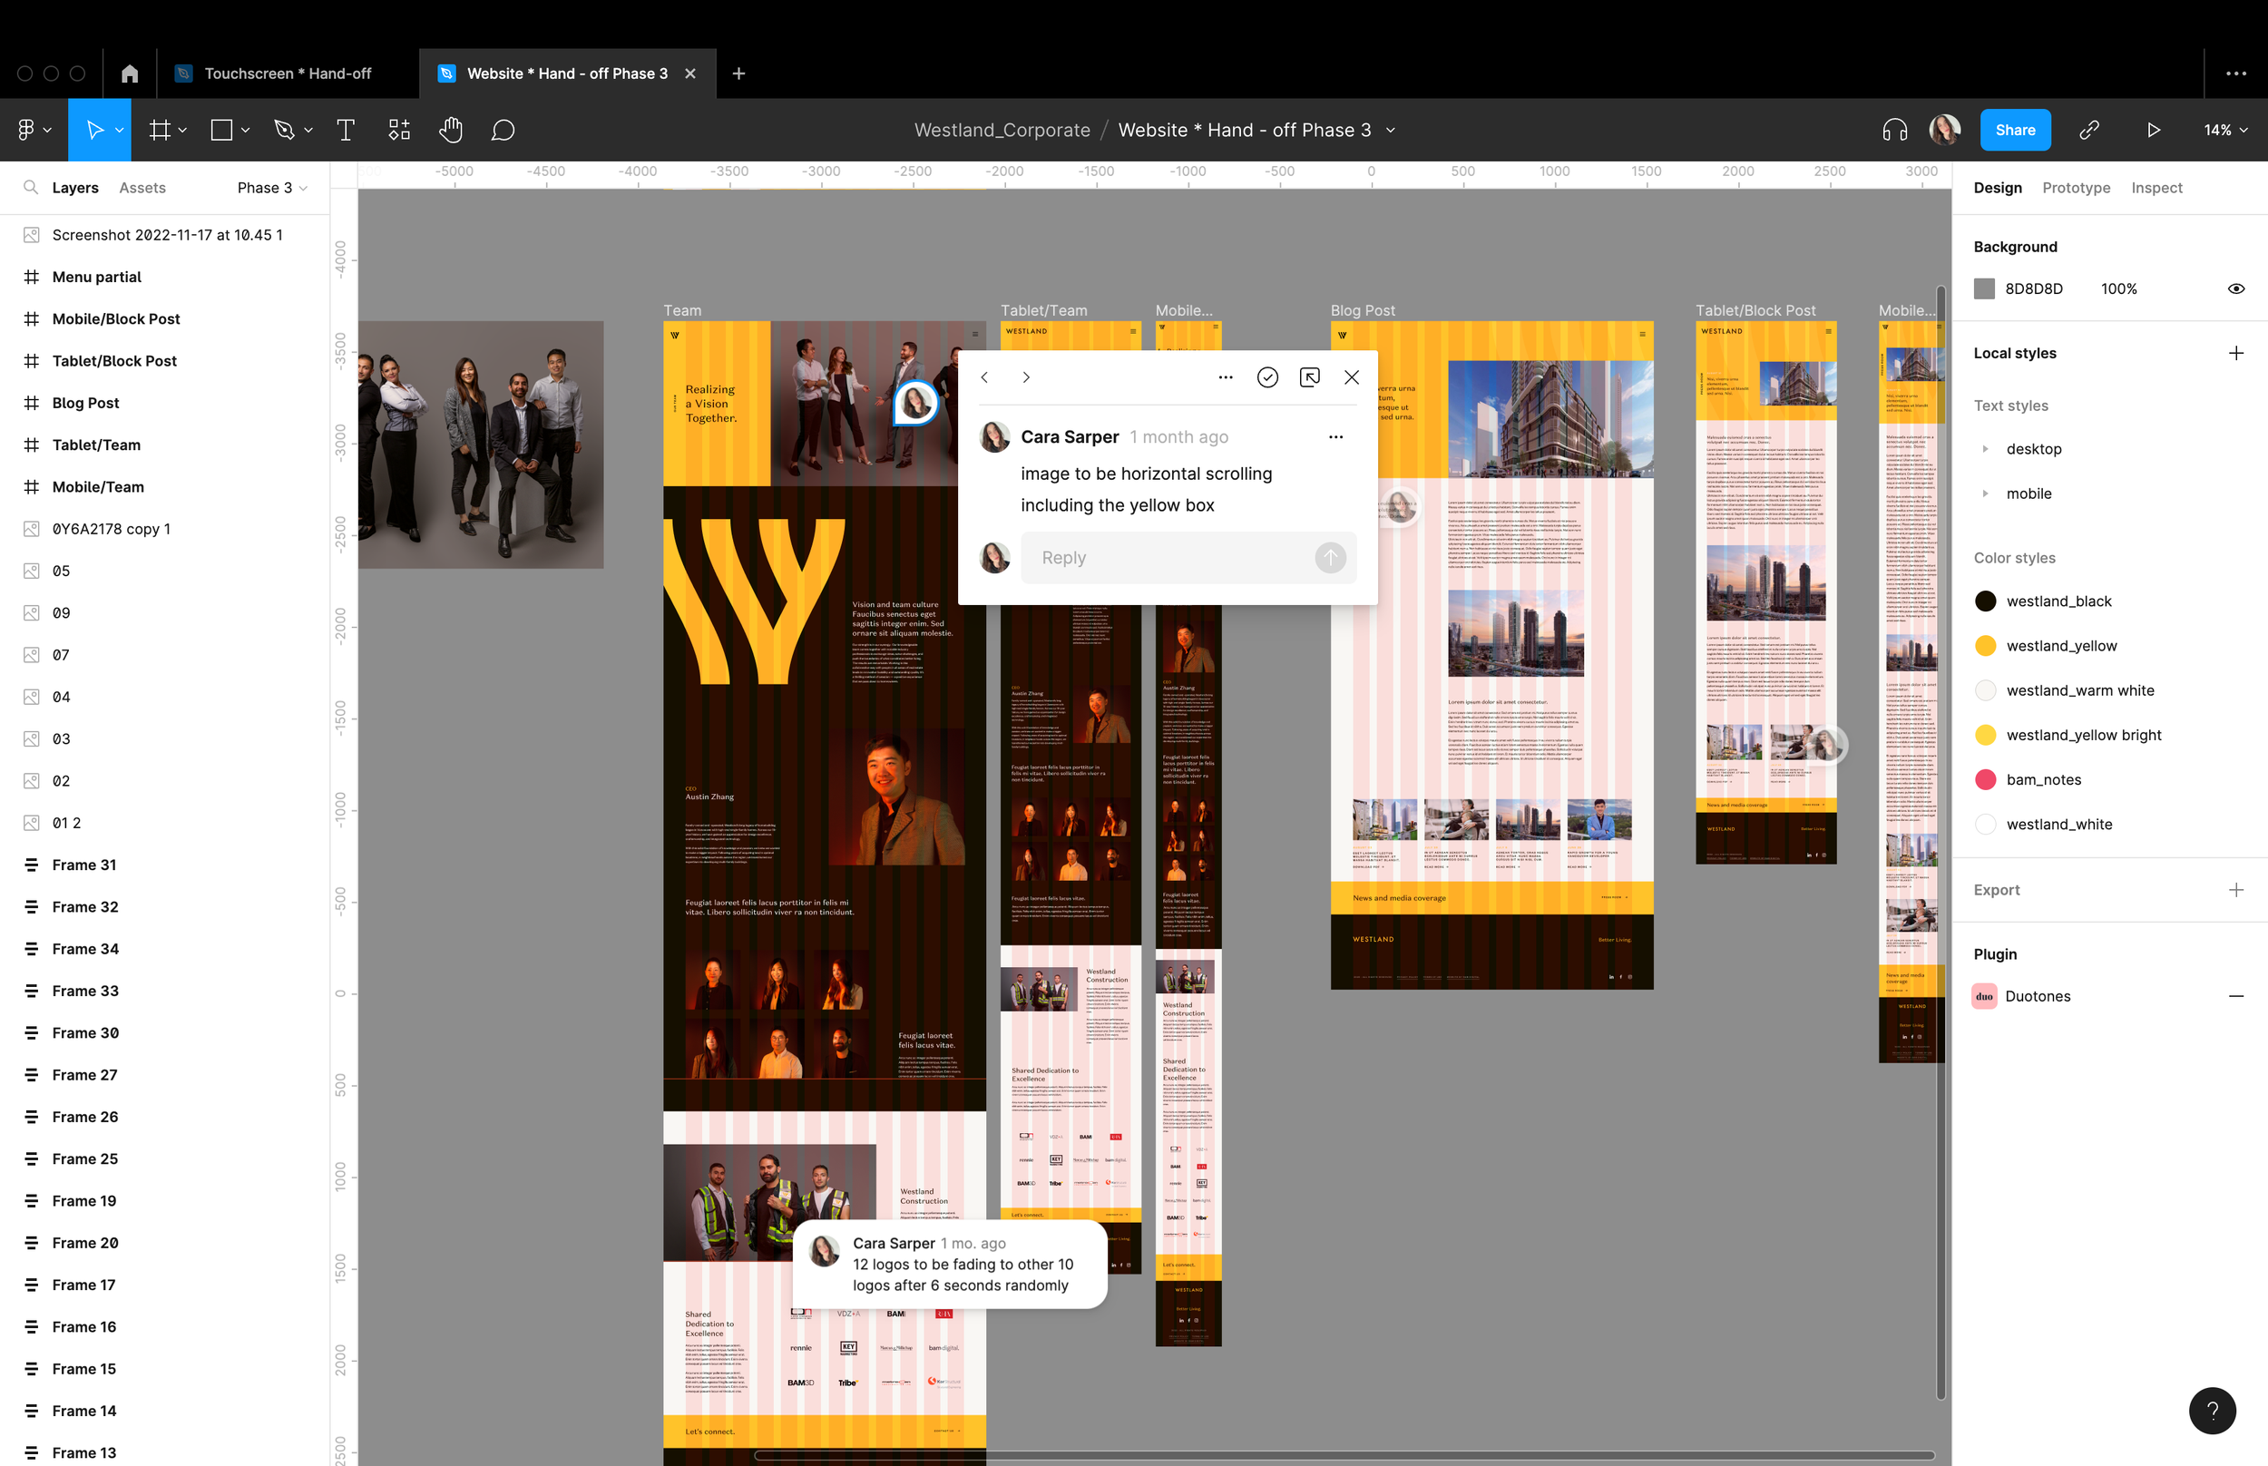Click the blue Share button
The image size is (2268, 1466).
[2015, 131]
